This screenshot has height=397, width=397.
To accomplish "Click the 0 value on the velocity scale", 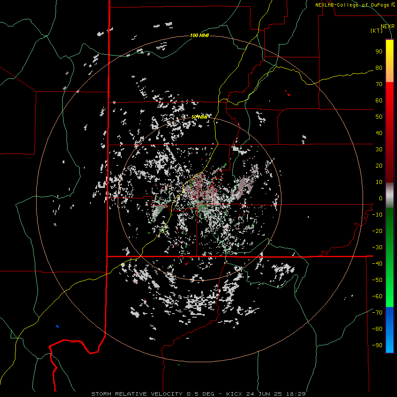I will (381, 198).
